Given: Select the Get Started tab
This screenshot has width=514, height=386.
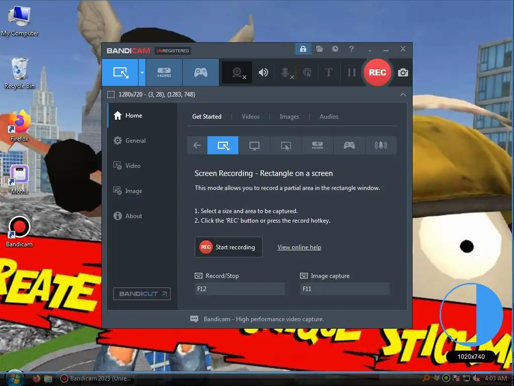Looking at the screenshot, I should click(x=206, y=117).
